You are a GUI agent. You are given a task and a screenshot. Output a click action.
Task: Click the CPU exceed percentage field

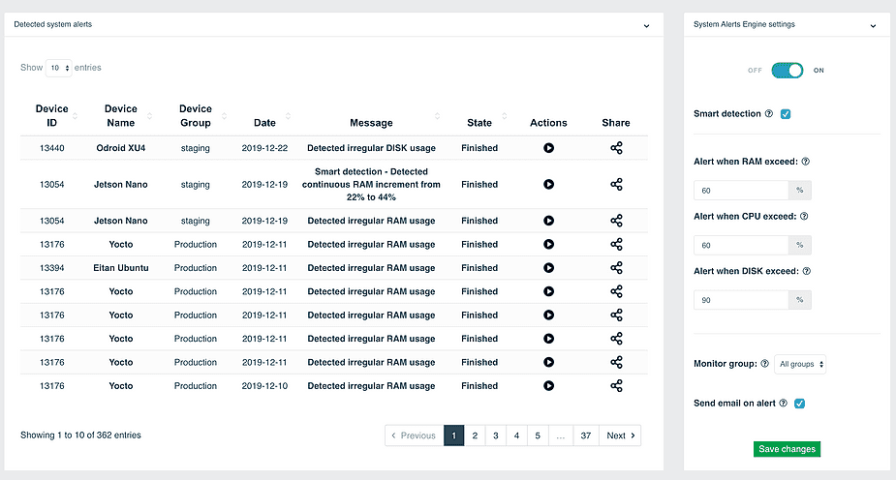tap(741, 246)
